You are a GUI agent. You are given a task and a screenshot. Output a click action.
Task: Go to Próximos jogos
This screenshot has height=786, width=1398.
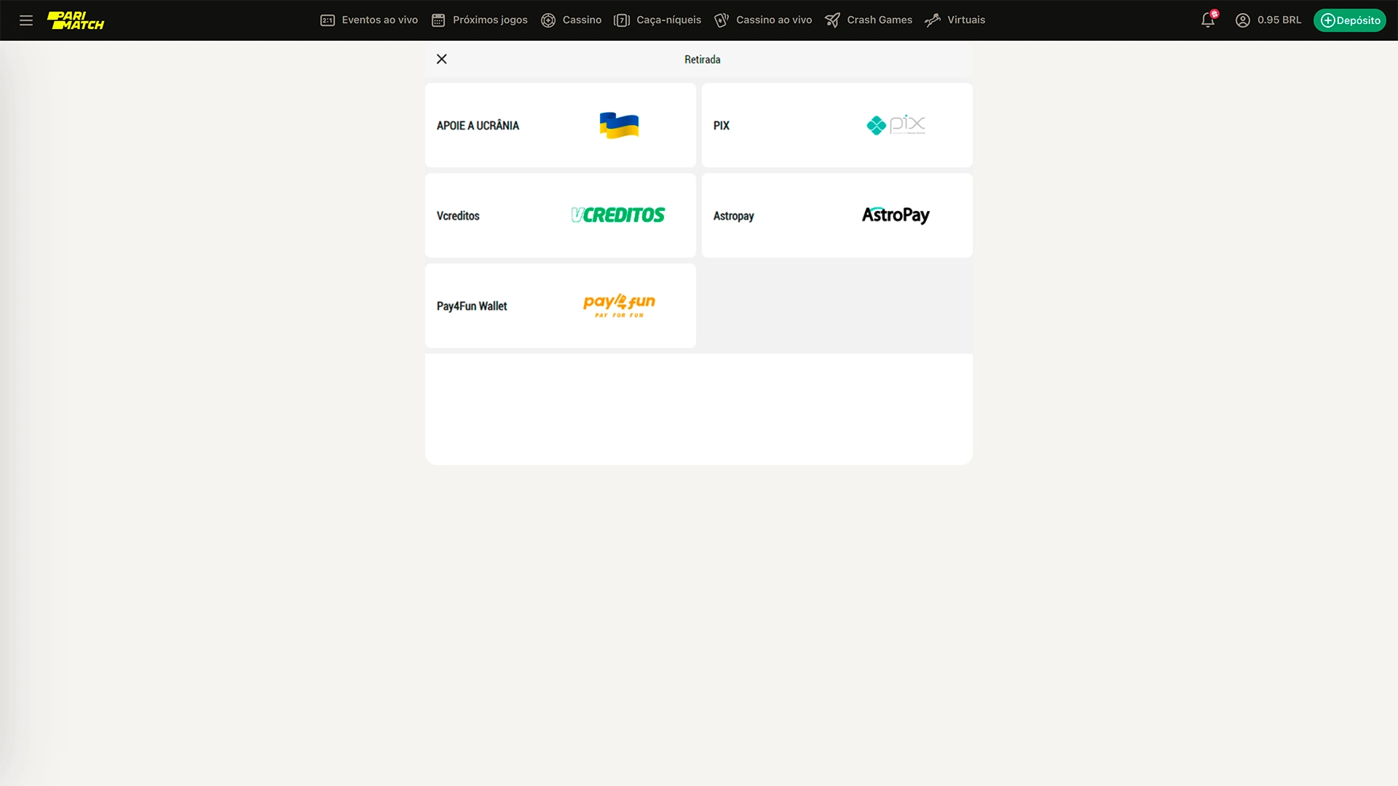click(490, 20)
